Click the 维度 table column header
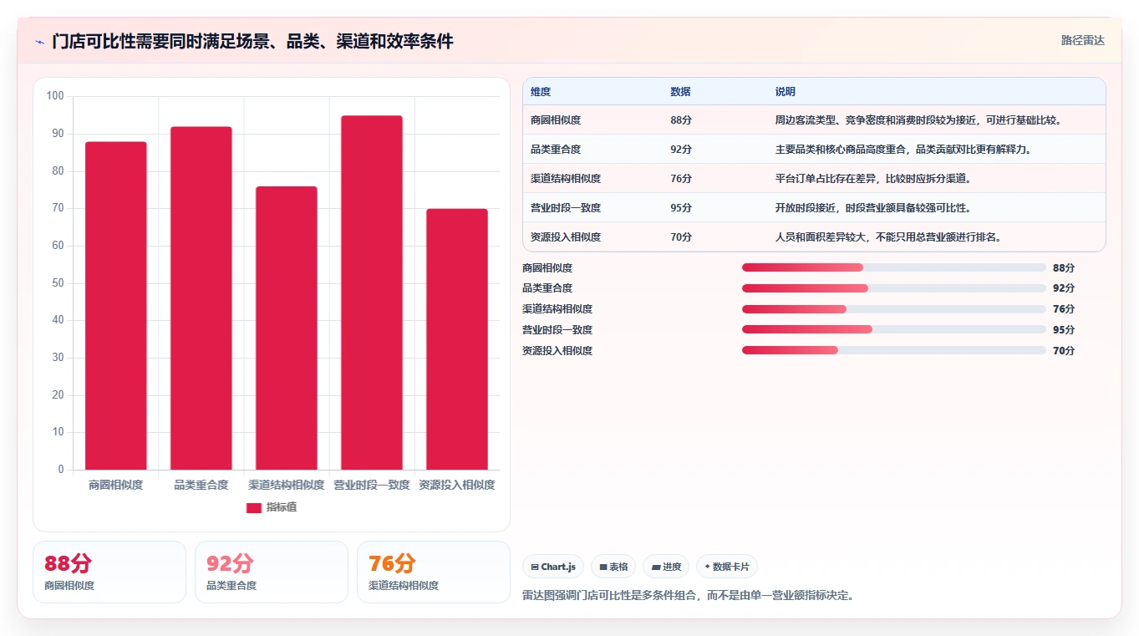 [541, 92]
